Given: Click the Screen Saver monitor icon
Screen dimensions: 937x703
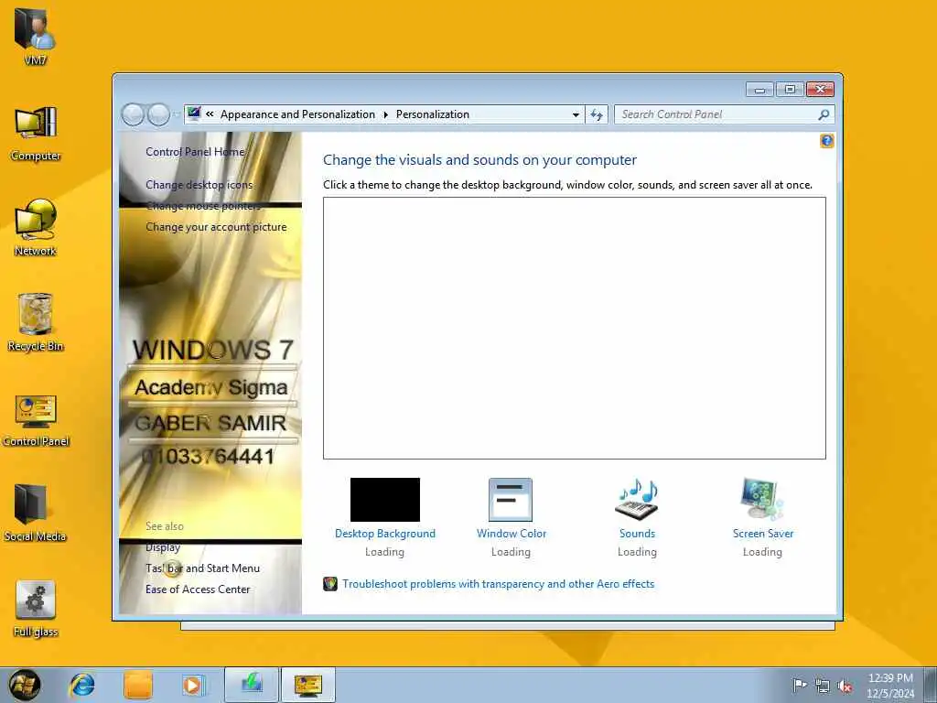Looking at the screenshot, I should point(762,500).
